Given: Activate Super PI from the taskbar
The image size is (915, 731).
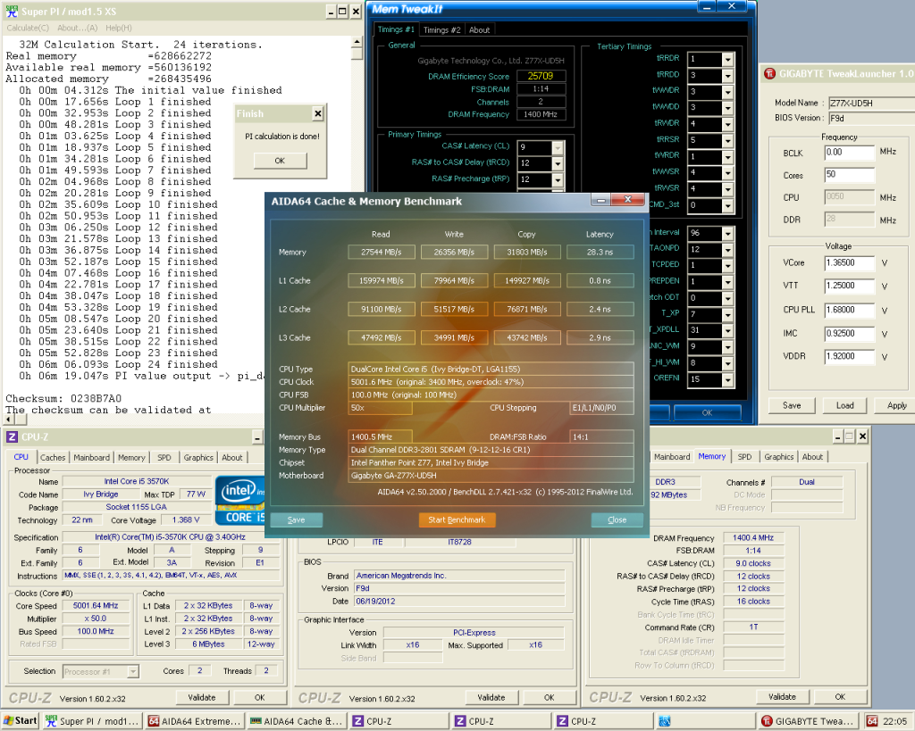Looking at the screenshot, I should point(90,720).
